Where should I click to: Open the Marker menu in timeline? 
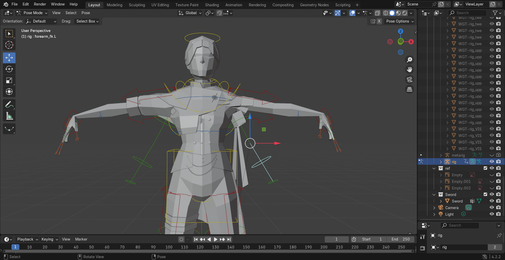point(81,239)
